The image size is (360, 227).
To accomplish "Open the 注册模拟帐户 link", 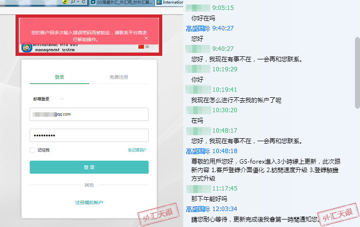I will coord(89,203).
